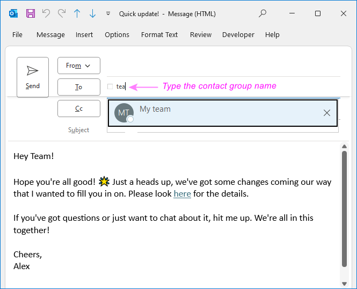357x289 pixels.
Task: Click the Outlook app icon in title bar
Action: (x=13, y=13)
